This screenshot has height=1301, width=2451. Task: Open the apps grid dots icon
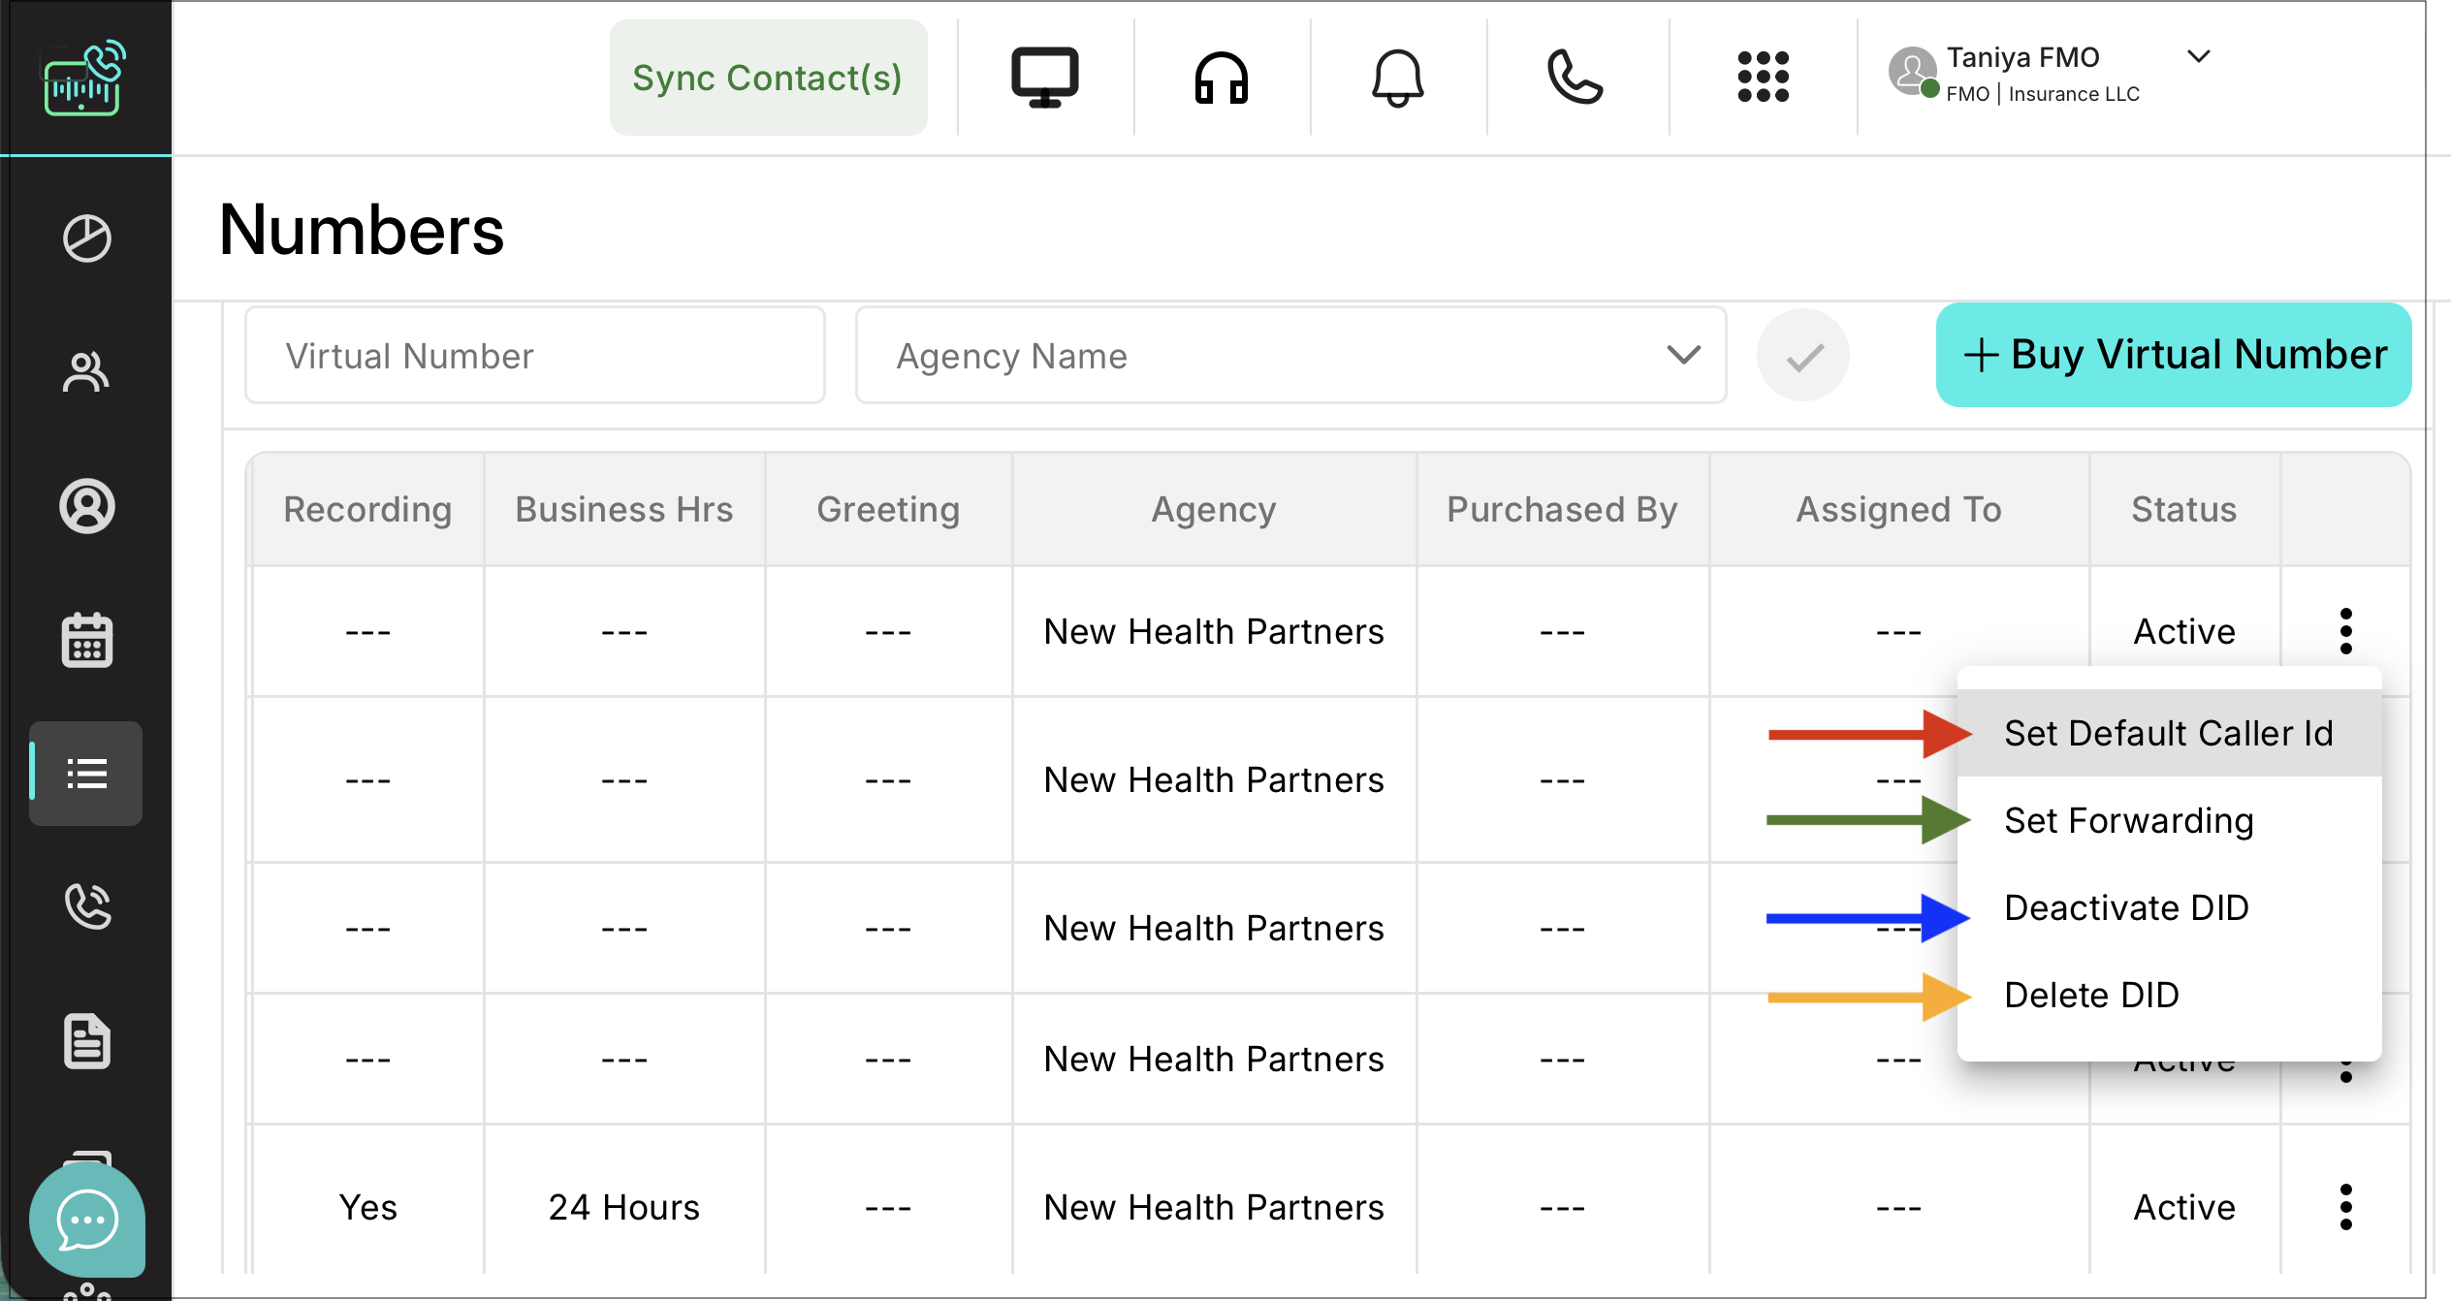(x=1763, y=78)
